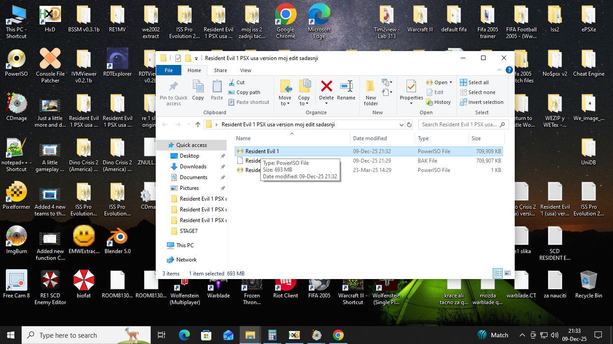
Task: Select Quick access in navigation pane
Action: (192, 145)
